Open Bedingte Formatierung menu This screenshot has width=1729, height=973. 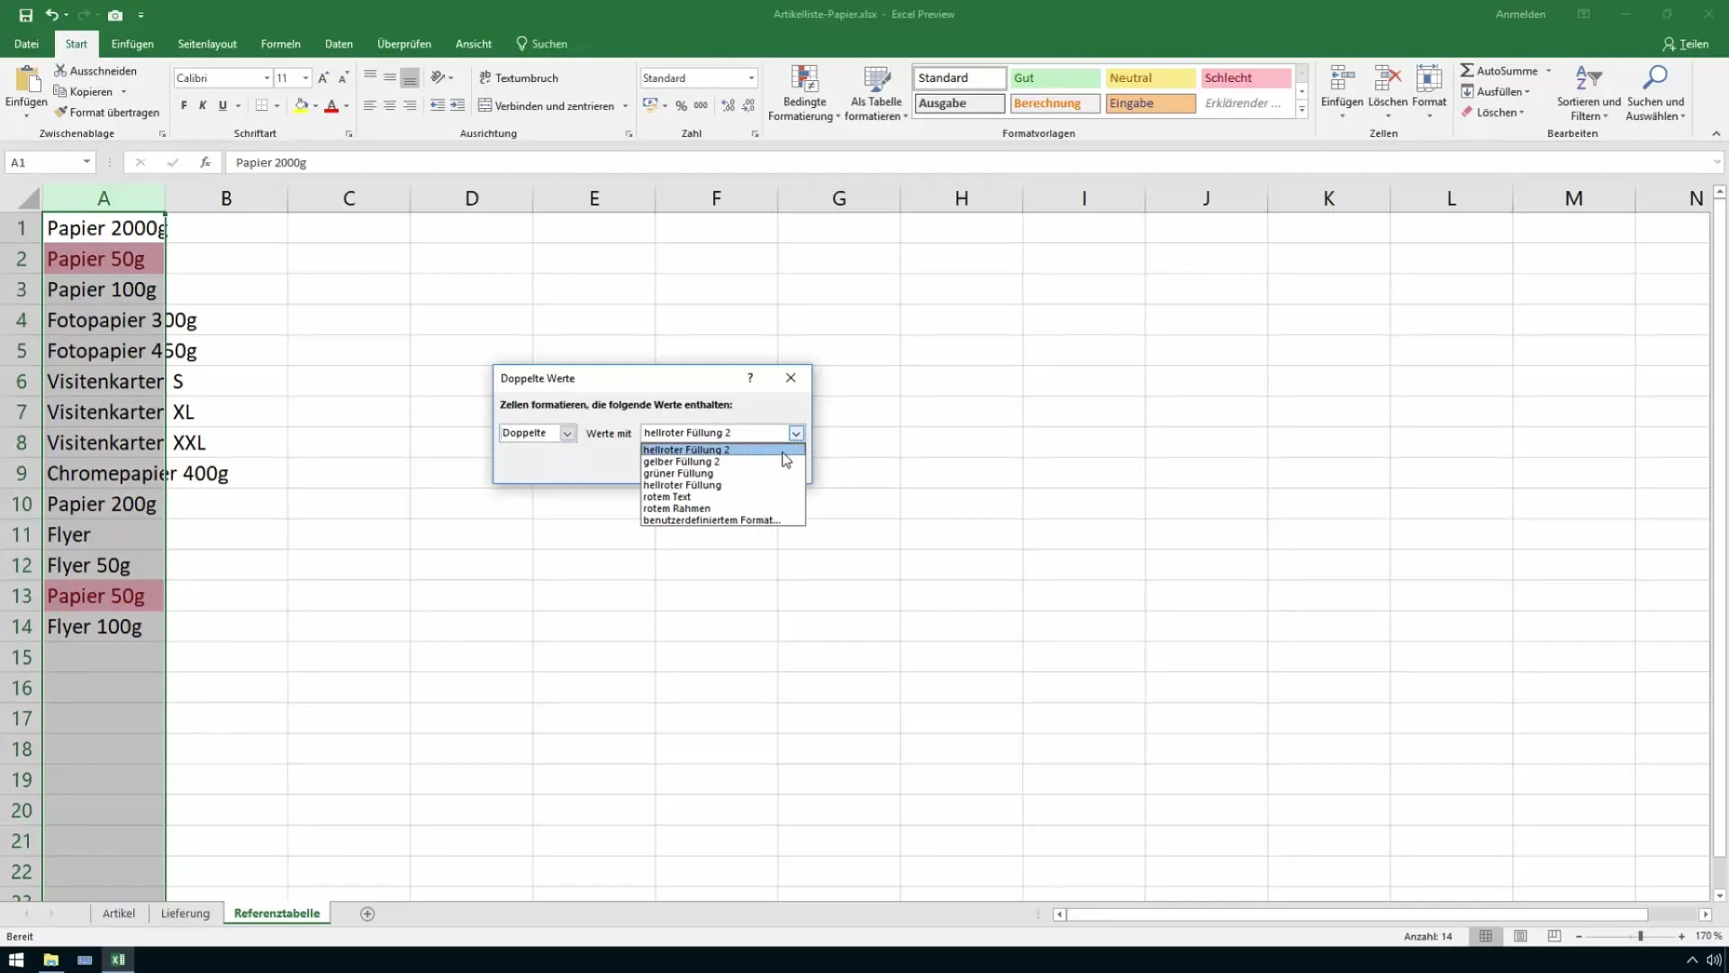tap(804, 94)
